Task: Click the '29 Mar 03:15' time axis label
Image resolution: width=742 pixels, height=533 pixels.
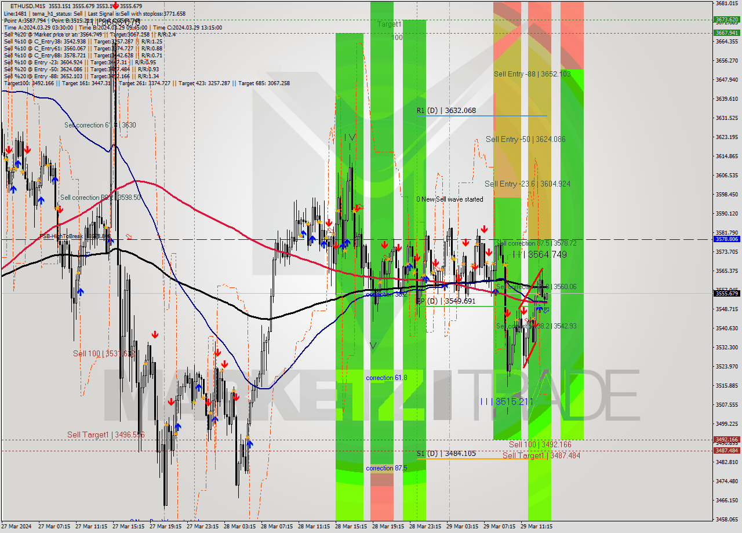Action: (x=462, y=527)
